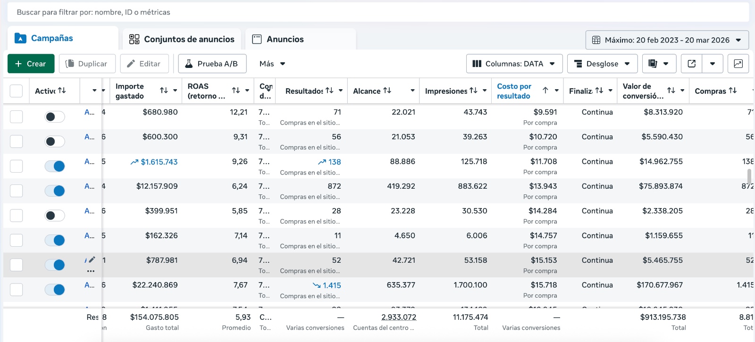Click the search filter input field
755x342 pixels.
click(x=377, y=12)
